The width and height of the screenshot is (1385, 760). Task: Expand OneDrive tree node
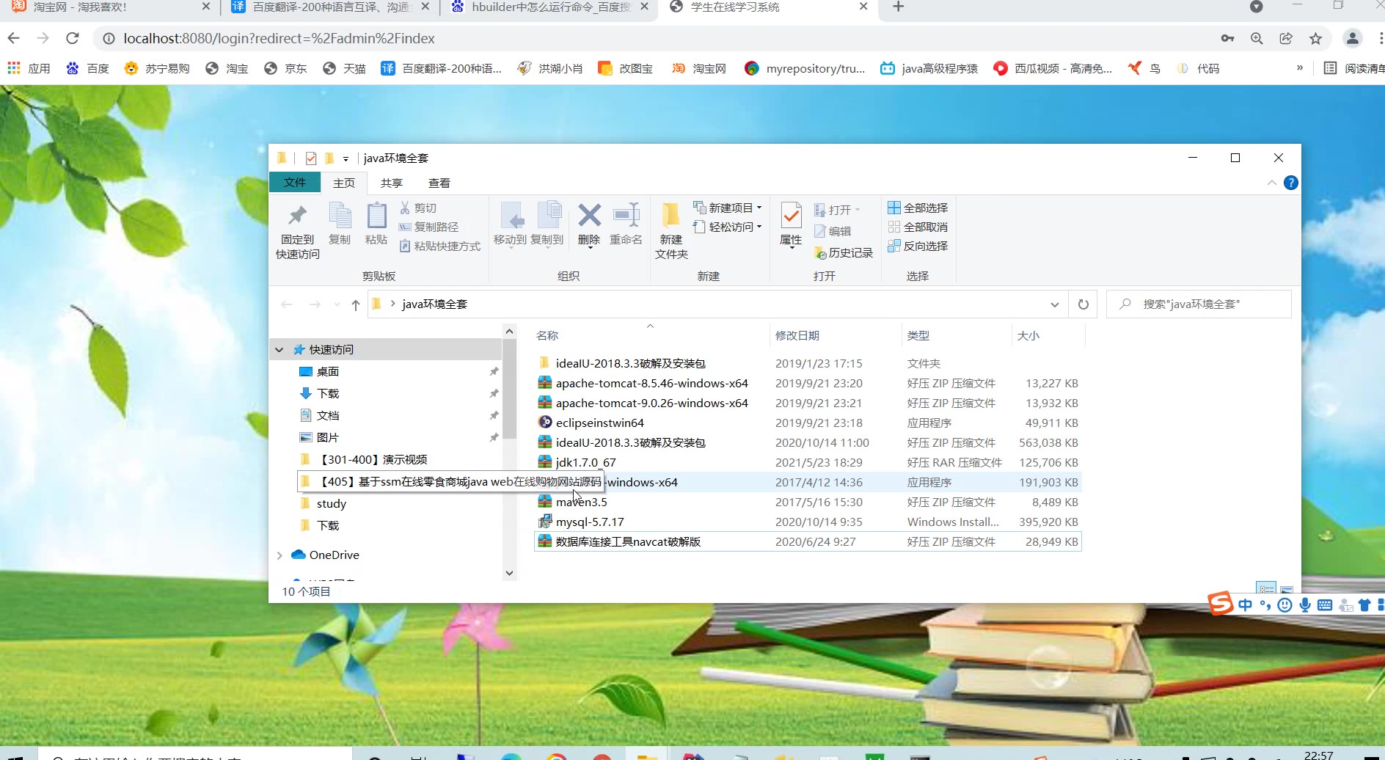279,555
